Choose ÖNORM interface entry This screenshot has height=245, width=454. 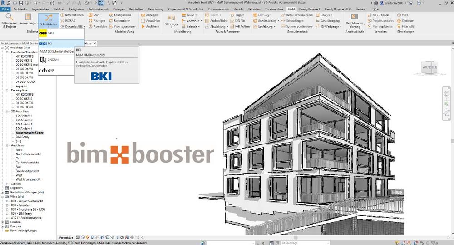pos(51,60)
